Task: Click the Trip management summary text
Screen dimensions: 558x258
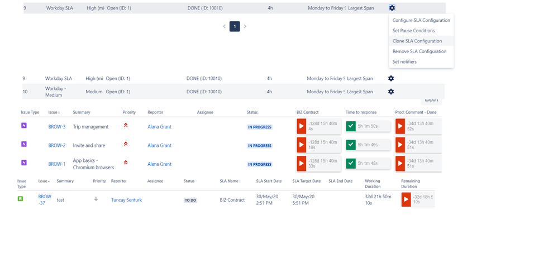Action: click(x=90, y=127)
